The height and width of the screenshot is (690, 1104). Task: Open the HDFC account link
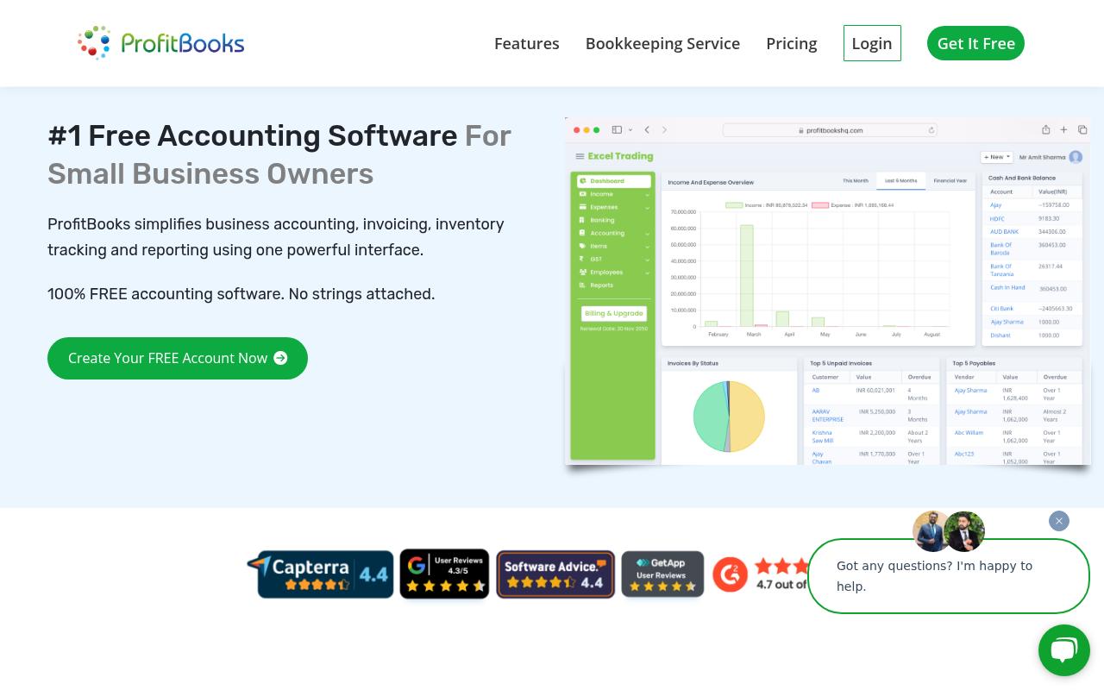997,219
